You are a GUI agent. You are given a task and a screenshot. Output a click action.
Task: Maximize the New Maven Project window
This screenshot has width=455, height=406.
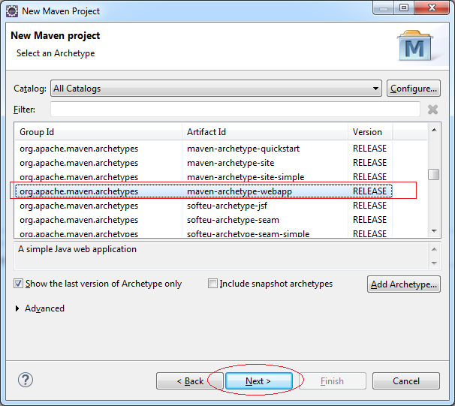tap(404, 8)
